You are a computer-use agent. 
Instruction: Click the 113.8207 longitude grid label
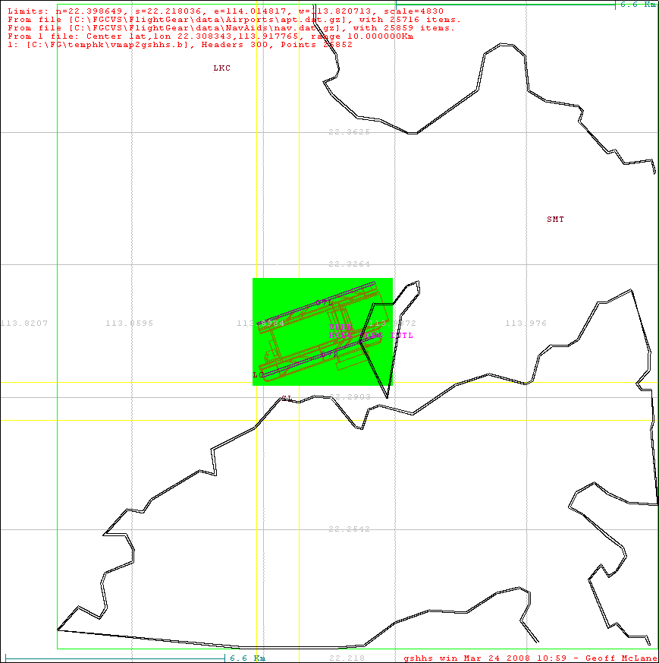pyautogui.click(x=24, y=324)
